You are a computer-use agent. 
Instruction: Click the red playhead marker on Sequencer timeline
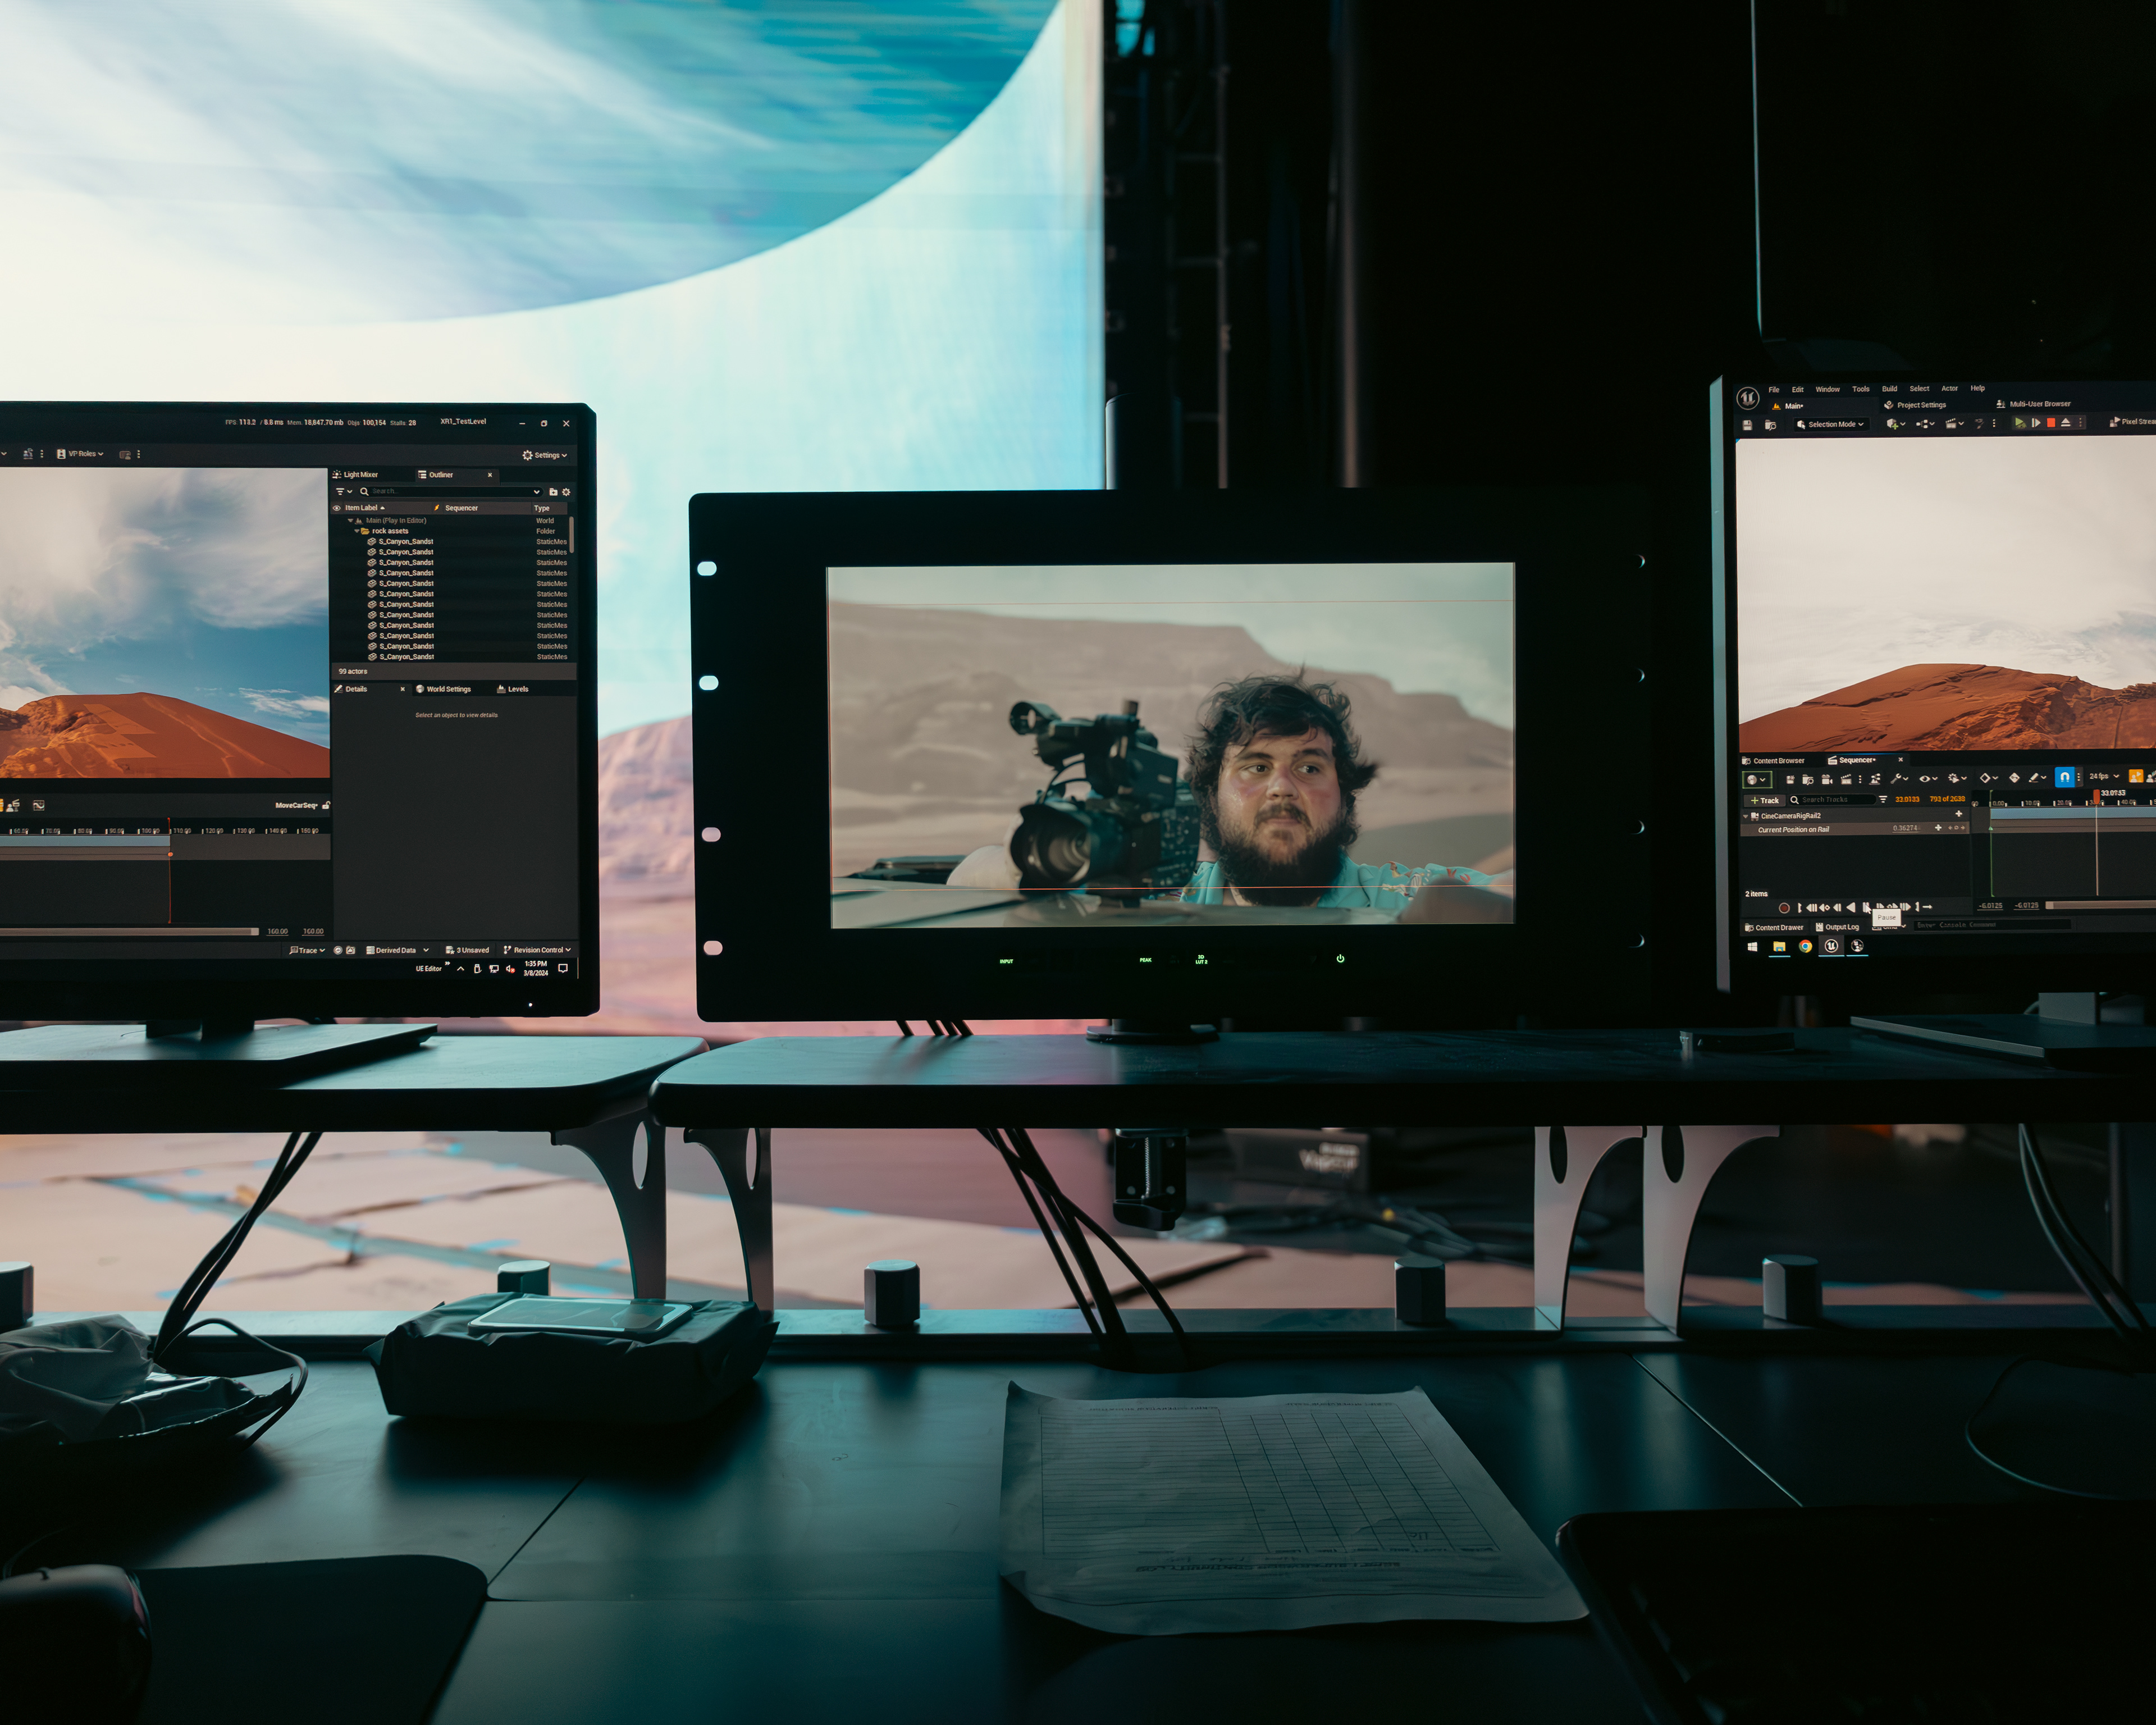tap(2097, 795)
